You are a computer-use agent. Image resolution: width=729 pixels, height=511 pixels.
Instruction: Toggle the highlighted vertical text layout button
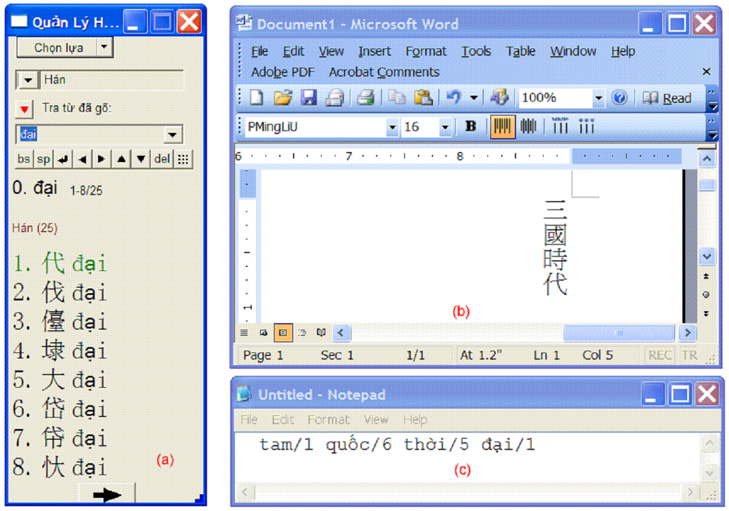click(503, 127)
